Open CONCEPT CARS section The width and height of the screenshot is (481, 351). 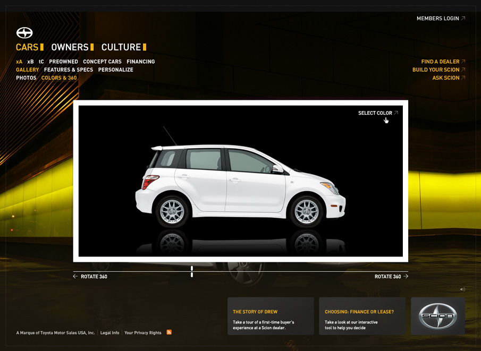point(102,62)
